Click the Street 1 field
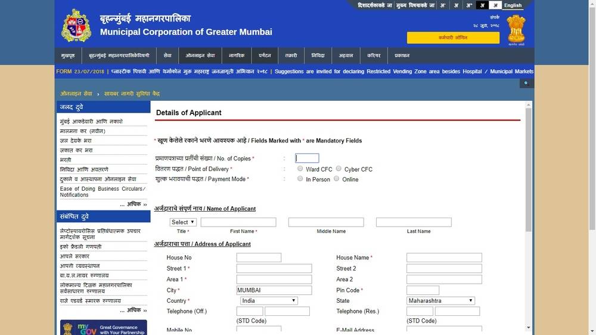 274,268
